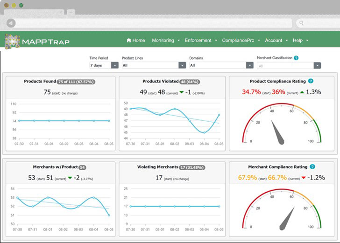Click the 08-05 point on Products Violated chart
Viewport: 340px width, 243px height.
pyautogui.click(x=219, y=115)
